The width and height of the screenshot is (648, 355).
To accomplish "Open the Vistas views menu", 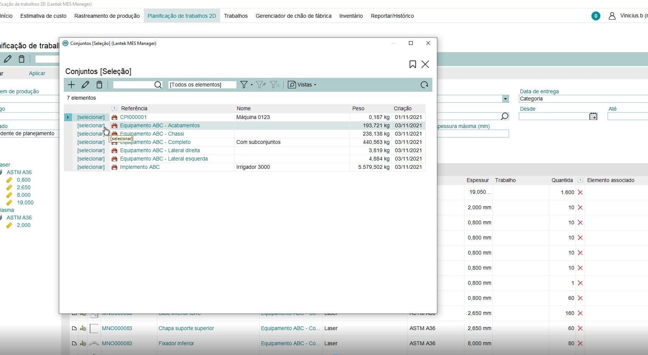I will point(302,85).
